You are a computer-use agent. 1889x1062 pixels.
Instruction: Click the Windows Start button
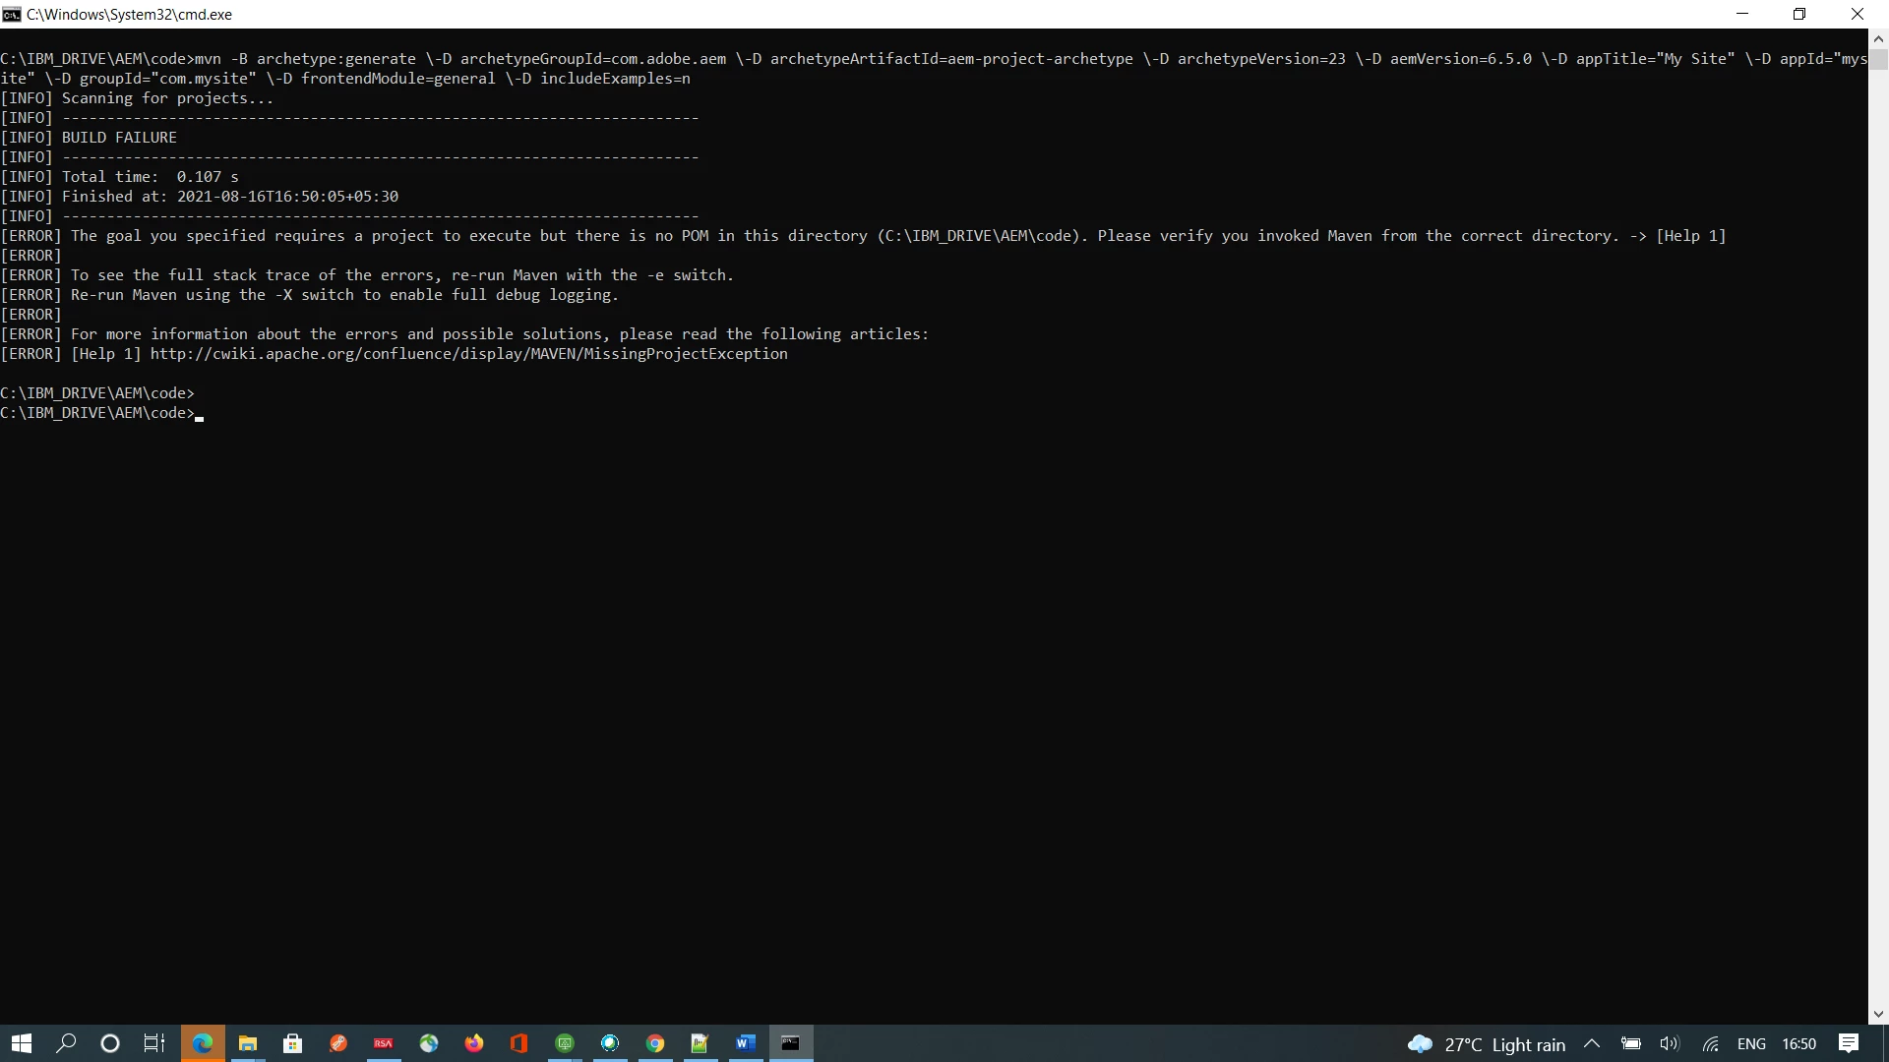tap(22, 1043)
